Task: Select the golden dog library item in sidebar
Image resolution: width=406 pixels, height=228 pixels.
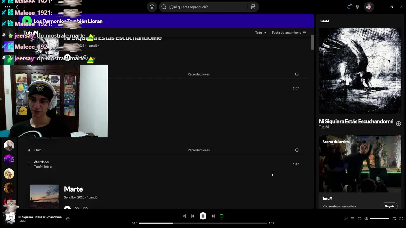Action: coord(9,174)
